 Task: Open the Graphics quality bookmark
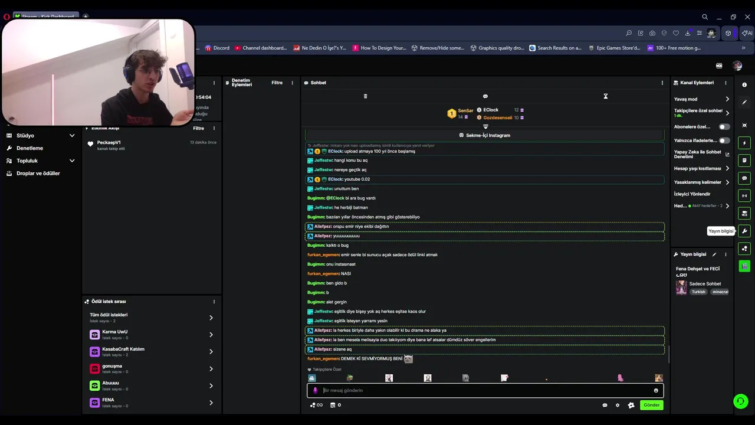coord(497,48)
